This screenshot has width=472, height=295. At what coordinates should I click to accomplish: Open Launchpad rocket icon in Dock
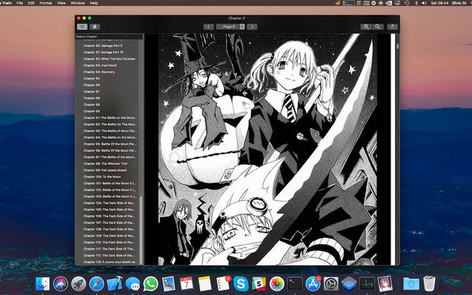click(x=79, y=283)
